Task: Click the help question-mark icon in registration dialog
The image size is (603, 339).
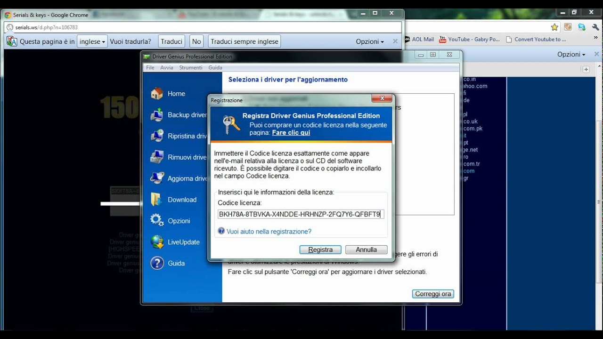Action: 221,231
